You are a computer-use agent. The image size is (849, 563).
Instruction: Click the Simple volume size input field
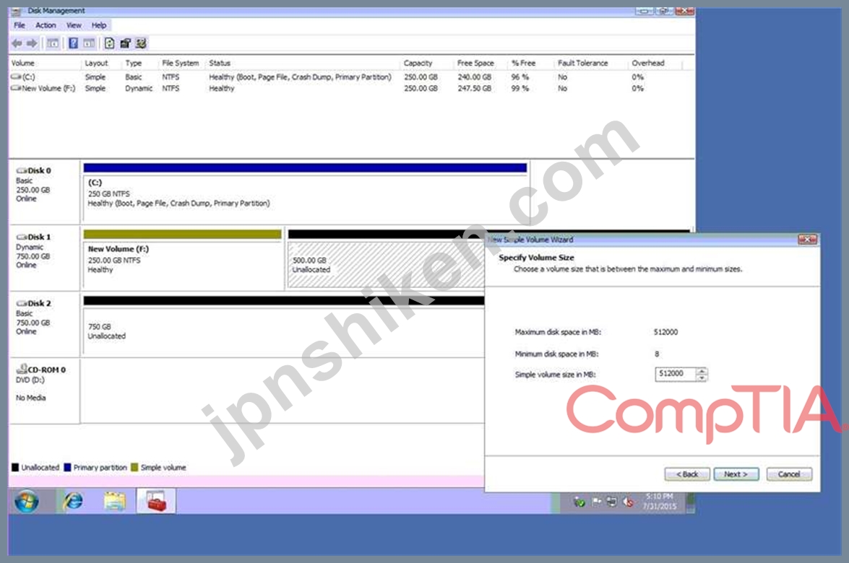pos(675,374)
